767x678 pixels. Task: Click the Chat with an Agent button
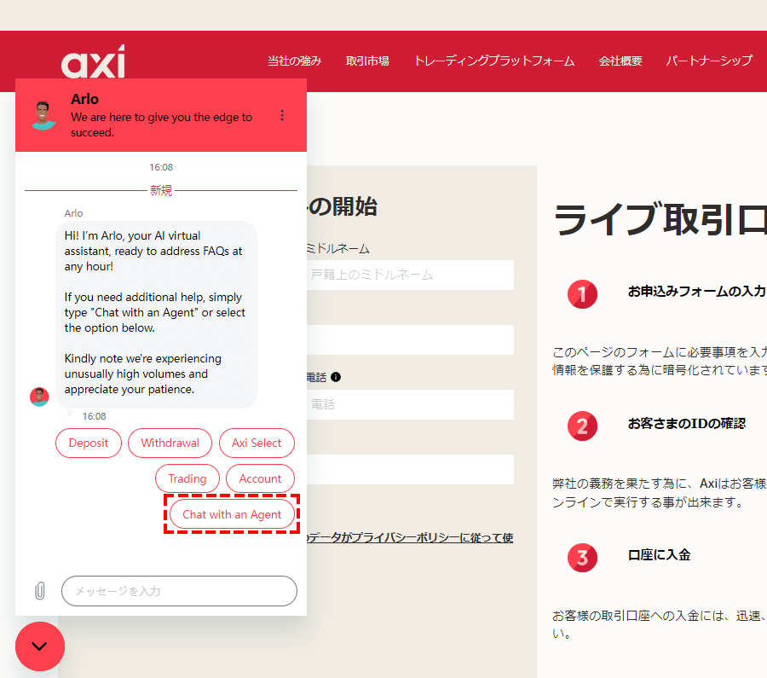[x=232, y=514]
